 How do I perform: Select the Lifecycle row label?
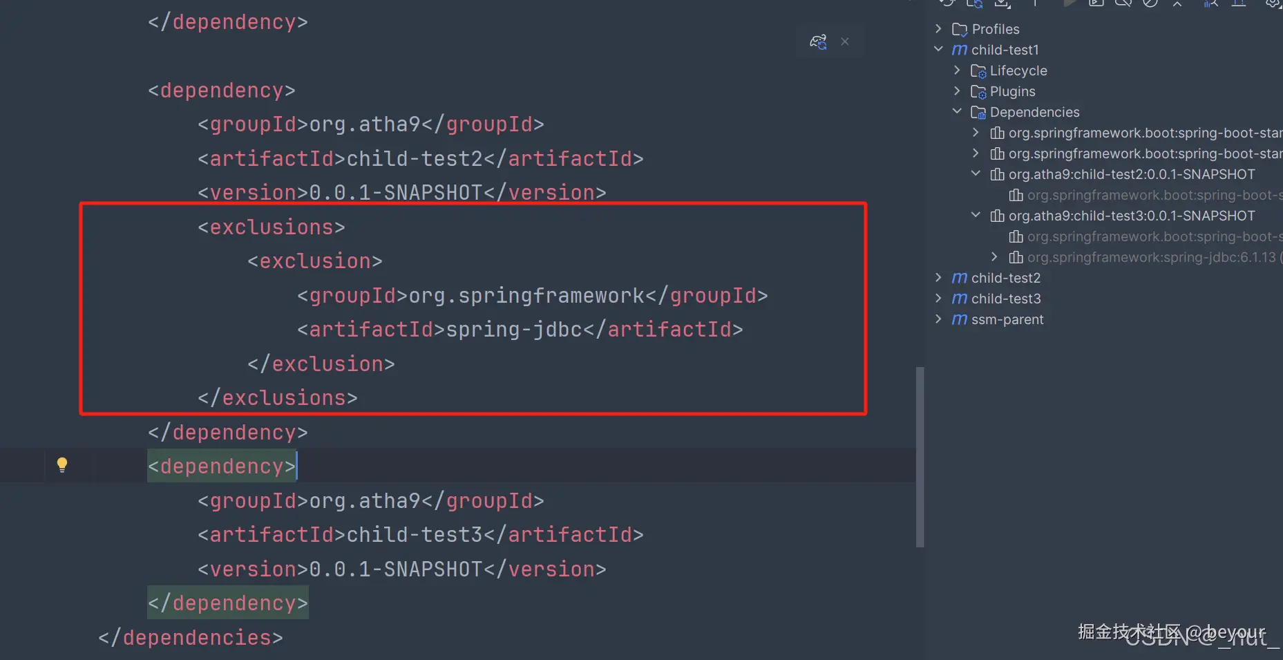[x=1018, y=70]
